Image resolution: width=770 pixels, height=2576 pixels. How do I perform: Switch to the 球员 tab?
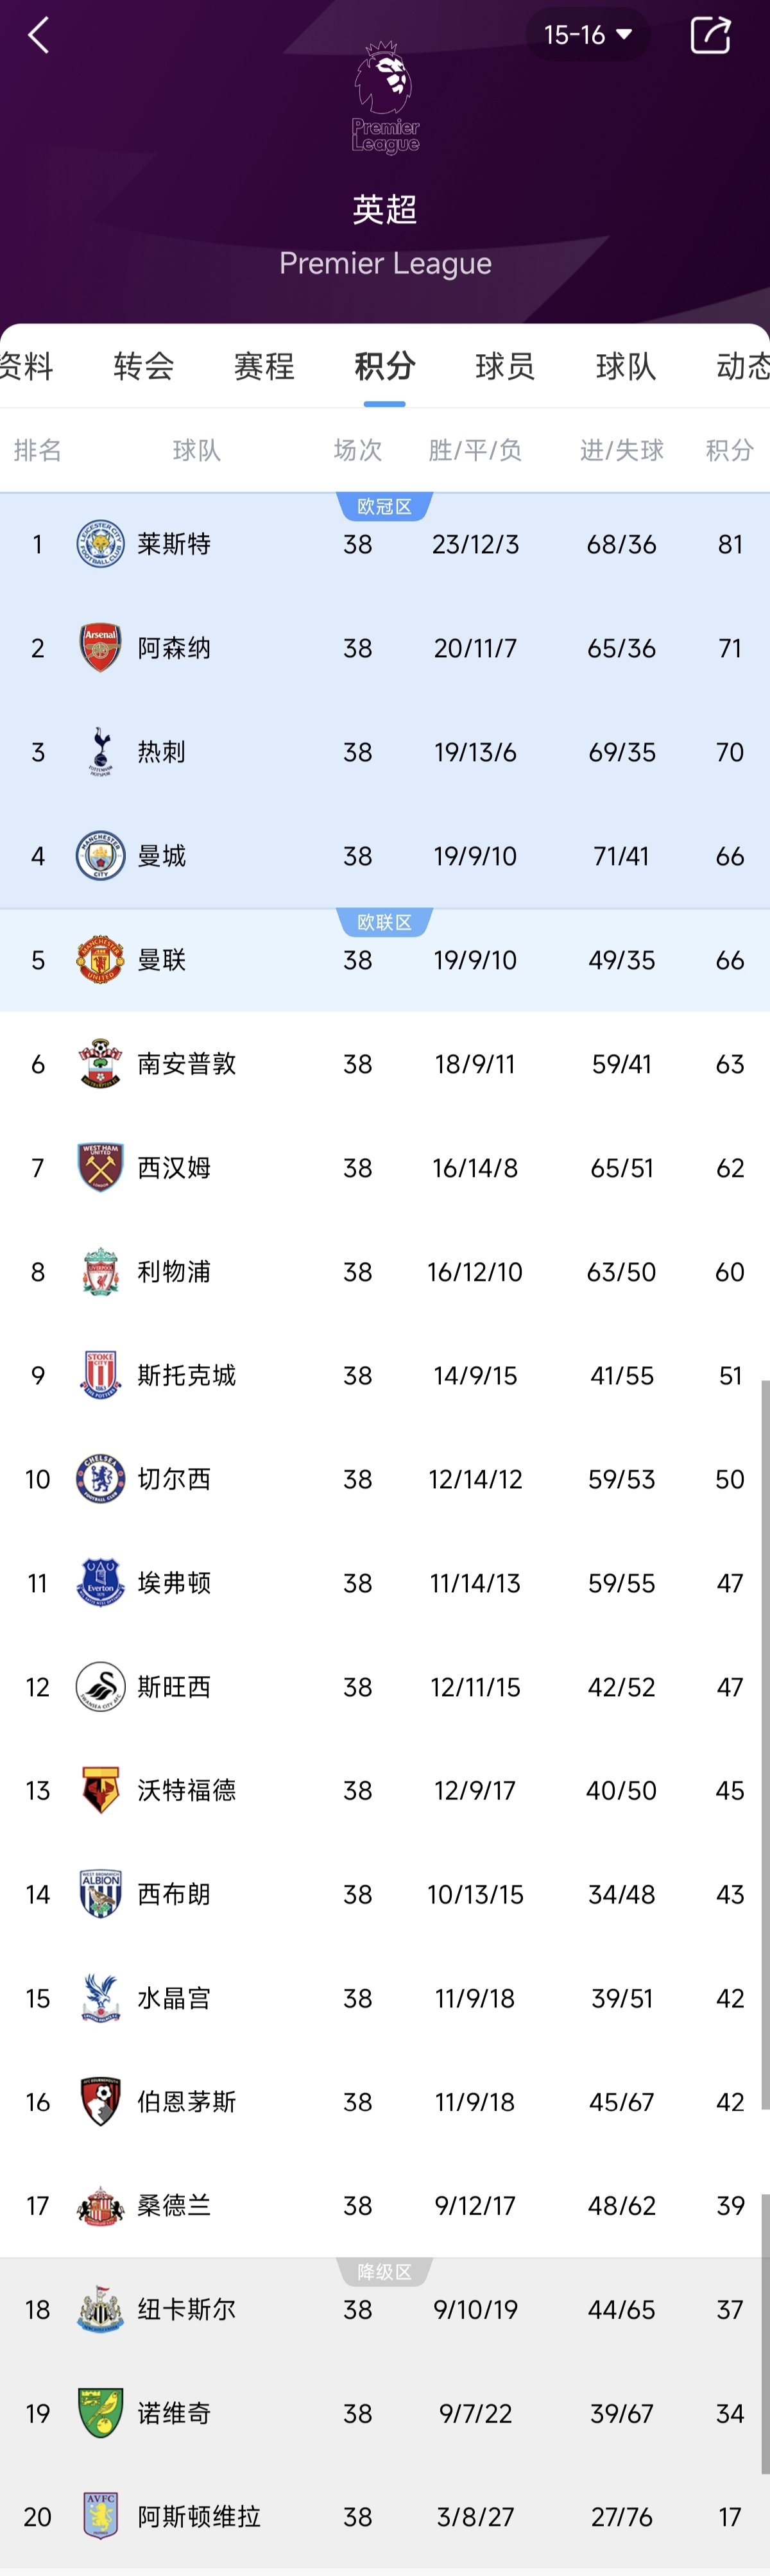[505, 366]
